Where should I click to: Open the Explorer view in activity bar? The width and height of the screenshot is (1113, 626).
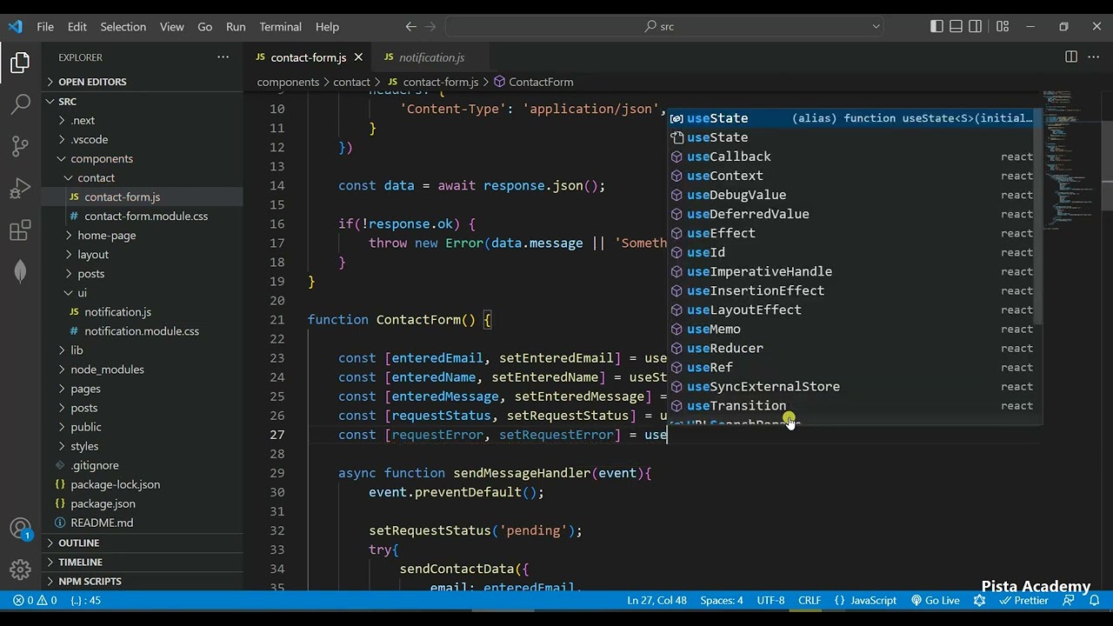click(x=20, y=63)
